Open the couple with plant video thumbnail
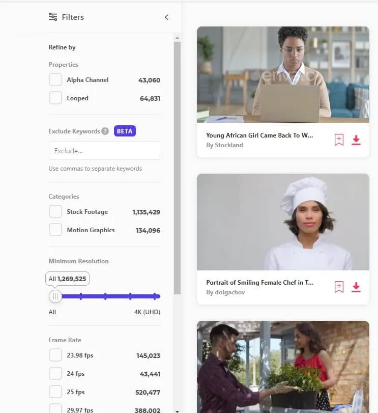This screenshot has height=413, width=378. click(283, 367)
